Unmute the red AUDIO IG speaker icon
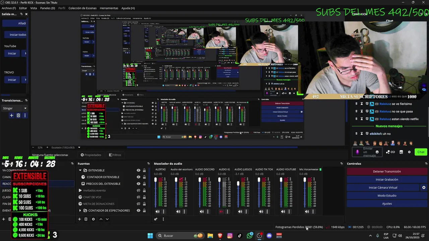Viewport: 429px width, 241px height. coord(221,212)
